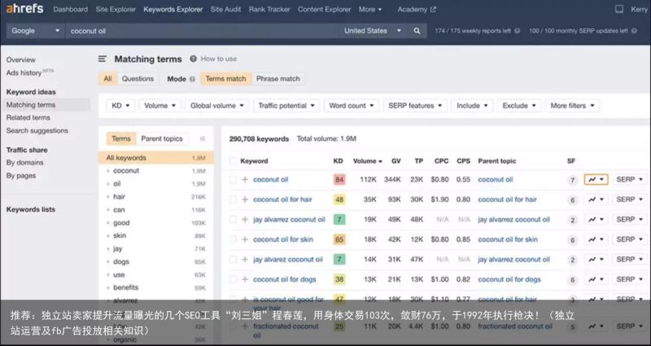Select Phrase match mode
This screenshot has width=651, height=346.
click(277, 78)
